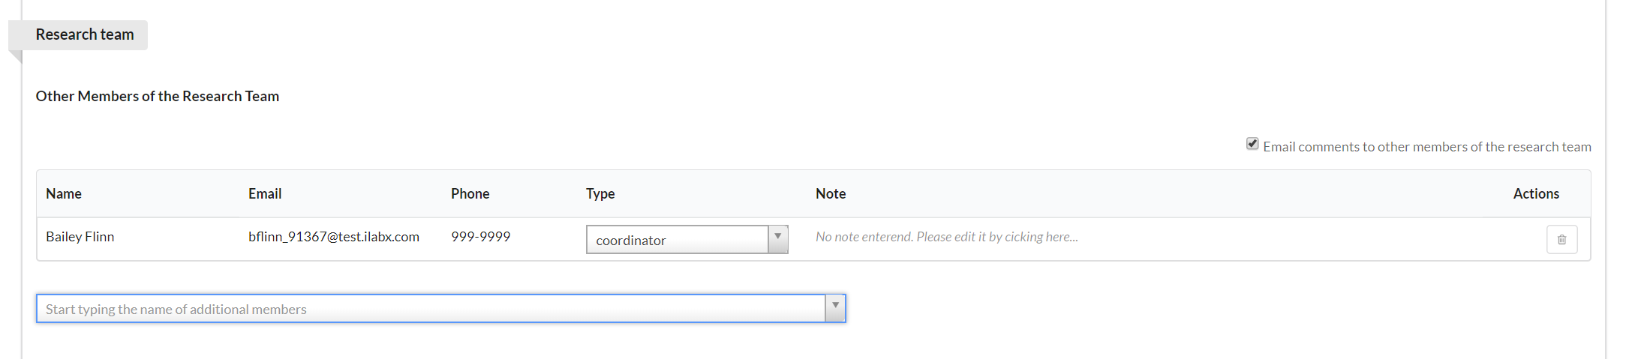Edit the note for Bailey Flinn
This screenshot has height=359, width=1629.
[x=946, y=237]
